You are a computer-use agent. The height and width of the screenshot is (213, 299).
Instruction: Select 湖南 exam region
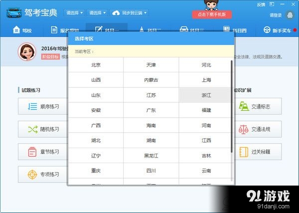[151, 141]
